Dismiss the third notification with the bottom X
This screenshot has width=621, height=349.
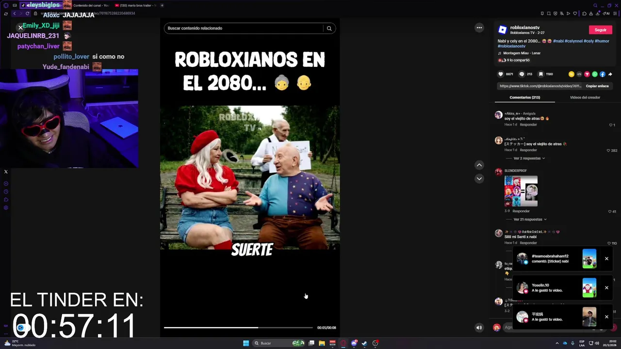pyautogui.click(x=606, y=317)
